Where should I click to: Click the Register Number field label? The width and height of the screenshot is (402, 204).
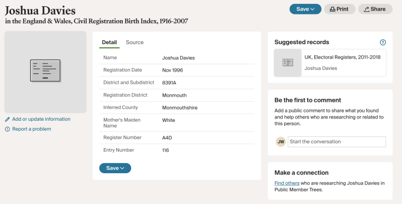(x=122, y=137)
